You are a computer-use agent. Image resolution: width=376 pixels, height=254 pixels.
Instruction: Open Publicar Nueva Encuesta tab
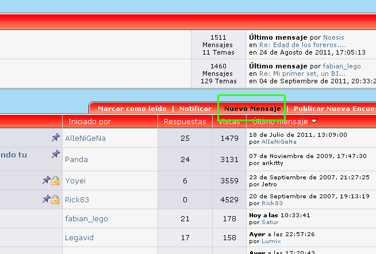[x=335, y=109]
